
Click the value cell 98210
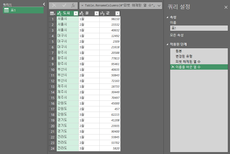click(x=110, y=19)
